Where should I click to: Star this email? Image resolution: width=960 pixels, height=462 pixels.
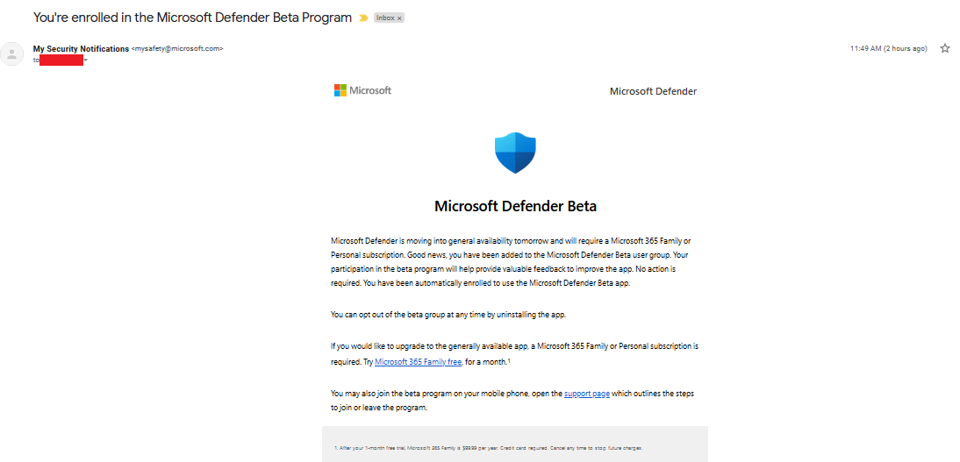(x=945, y=48)
